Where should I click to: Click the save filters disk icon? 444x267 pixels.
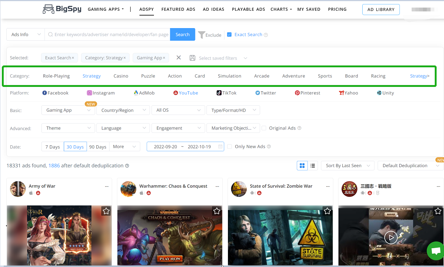(x=192, y=58)
